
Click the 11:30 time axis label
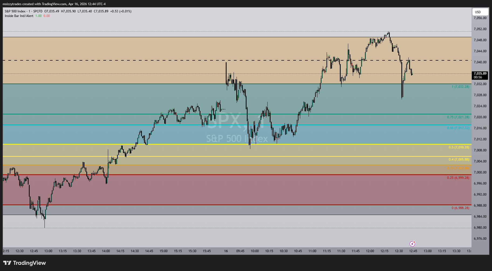click(x=341, y=251)
